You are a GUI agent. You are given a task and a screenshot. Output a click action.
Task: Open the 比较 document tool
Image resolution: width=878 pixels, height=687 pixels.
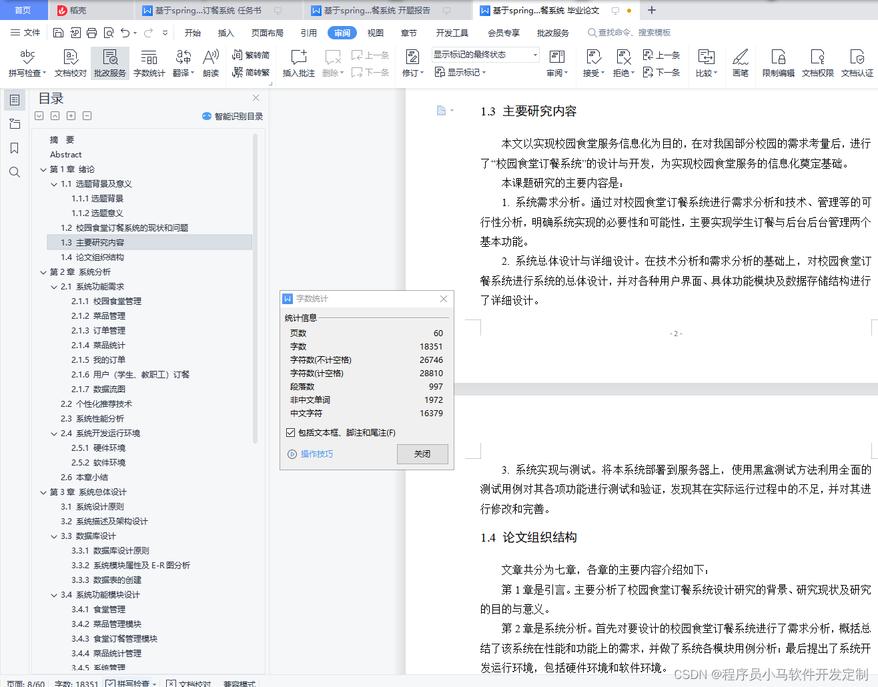click(706, 63)
